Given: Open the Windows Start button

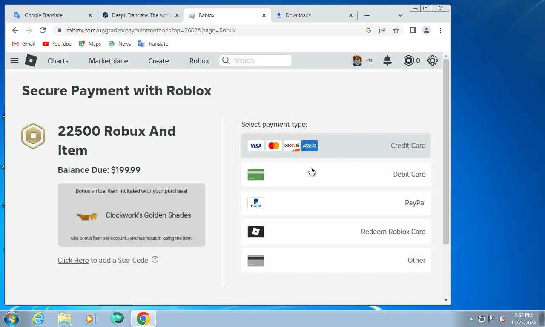Looking at the screenshot, I should (11, 318).
